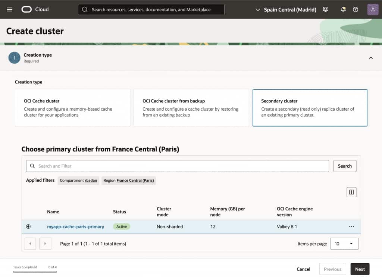
Task: Click the memory value 12 cell
Action: click(213, 226)
